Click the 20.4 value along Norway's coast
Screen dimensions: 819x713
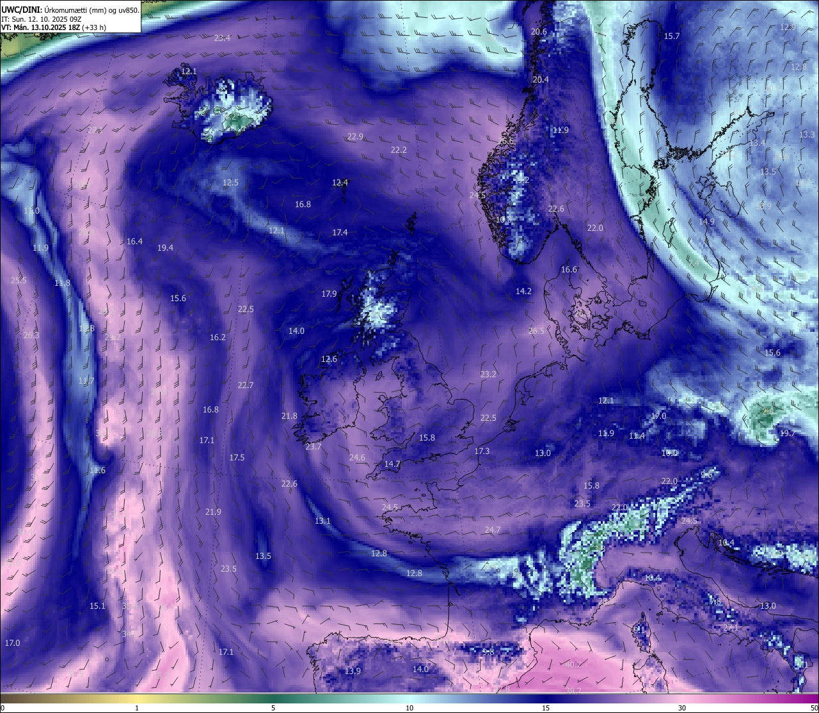click(541, 80)
